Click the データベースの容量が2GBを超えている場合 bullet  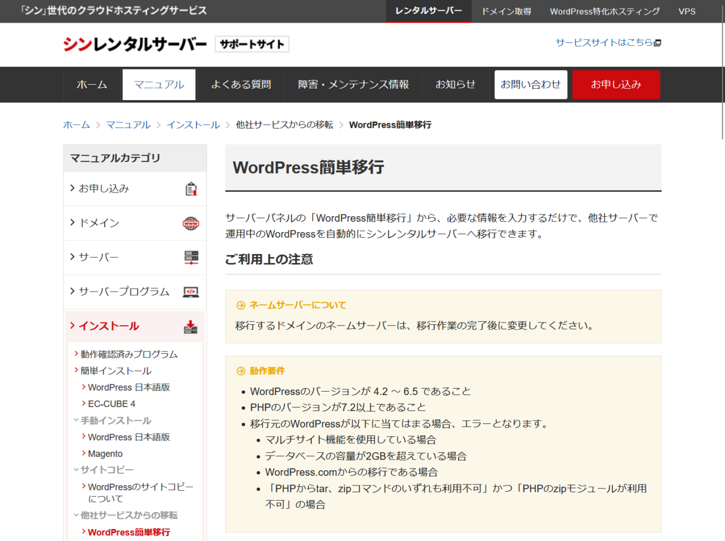click(x=366, y=457)
